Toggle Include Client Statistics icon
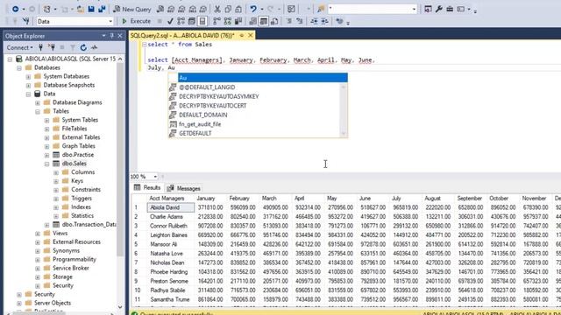 [x=238, y=21]
